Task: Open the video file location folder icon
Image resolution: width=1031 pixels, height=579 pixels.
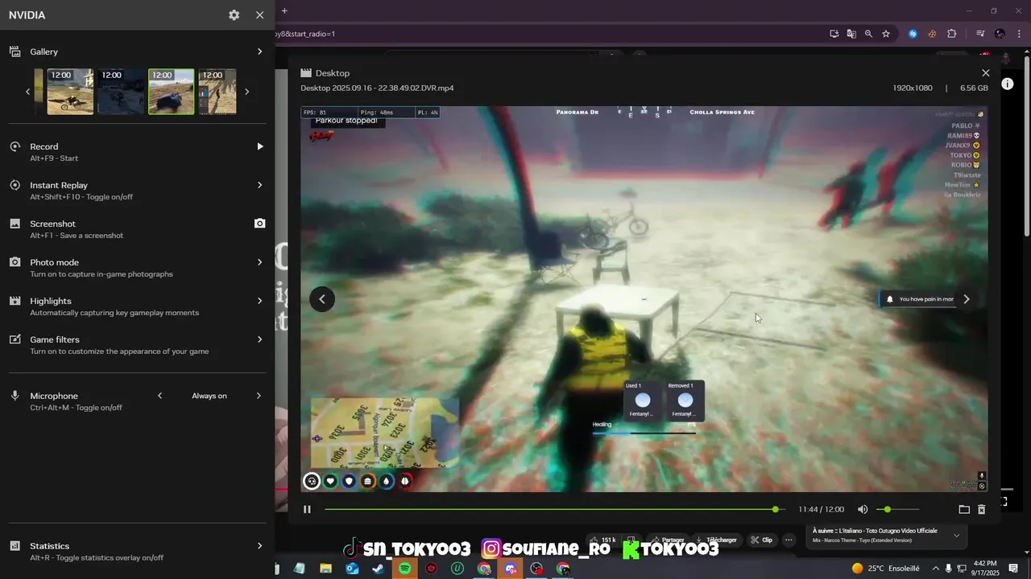Action: click(964, 509)
